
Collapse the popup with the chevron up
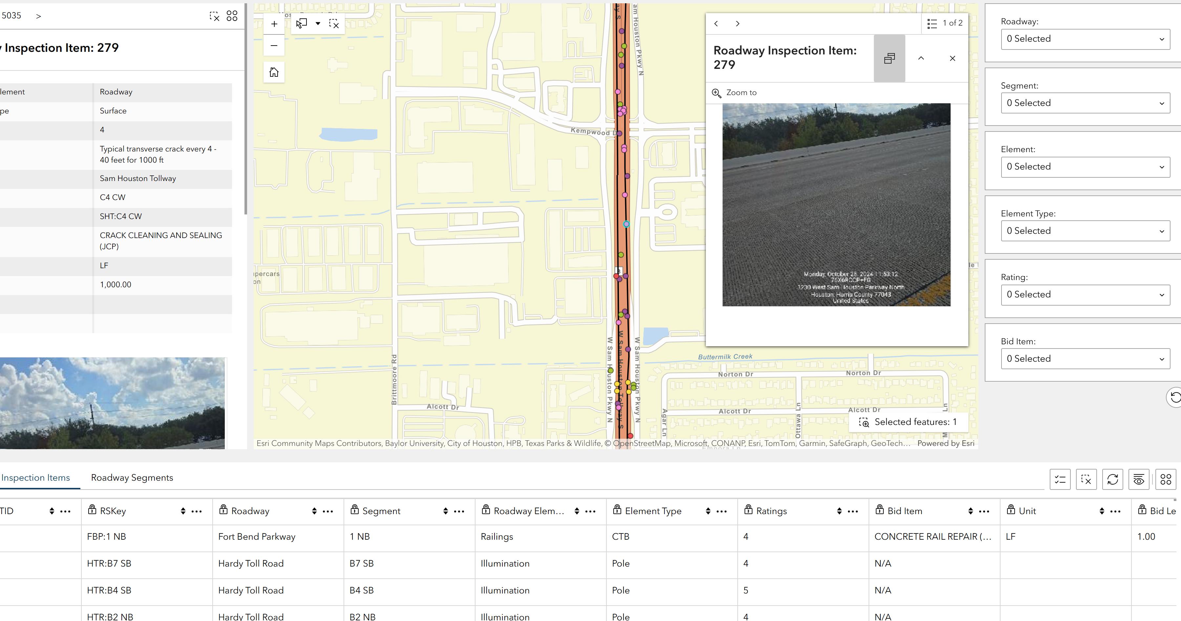[x=920, y=59]
